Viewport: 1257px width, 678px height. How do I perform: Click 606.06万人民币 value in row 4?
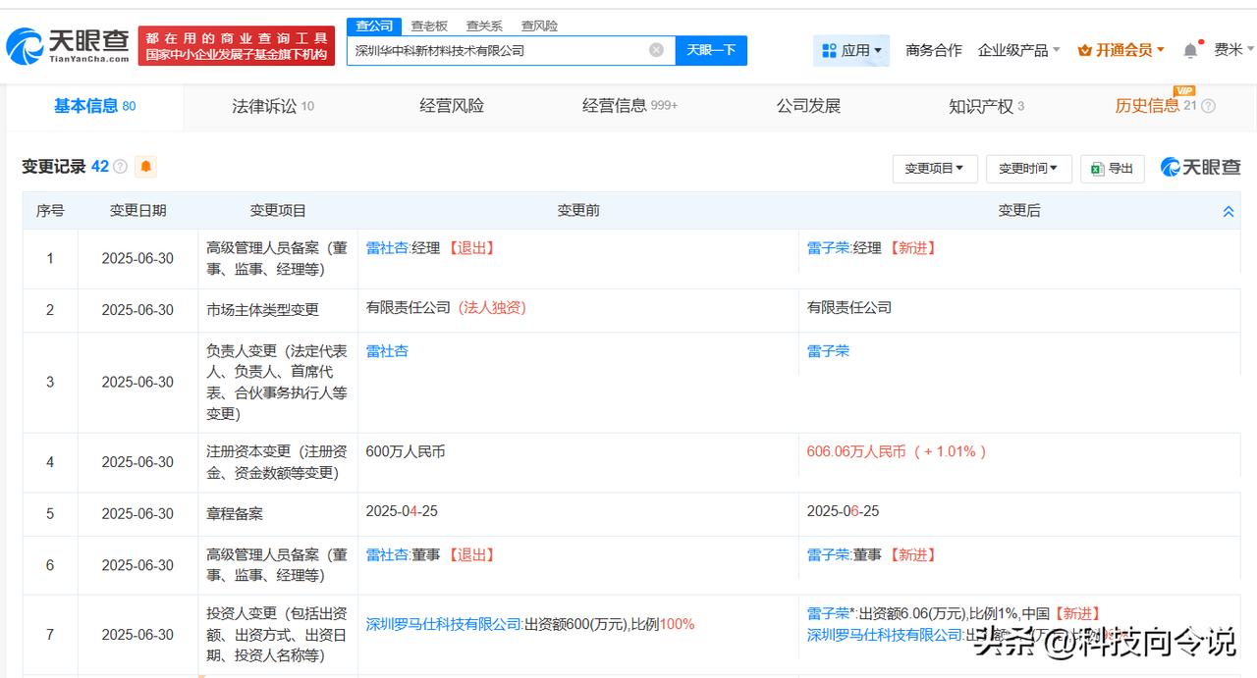click(x=856, y=451)
